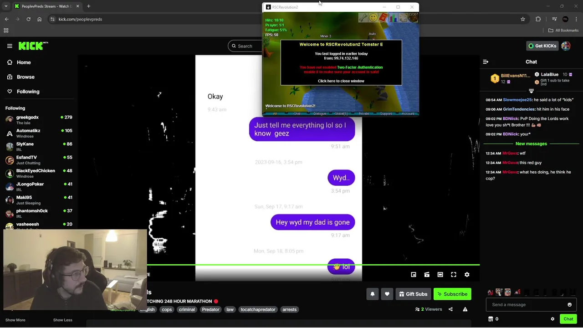Open the chat shop icon
The image size is (583, 328).
[491, 319]
